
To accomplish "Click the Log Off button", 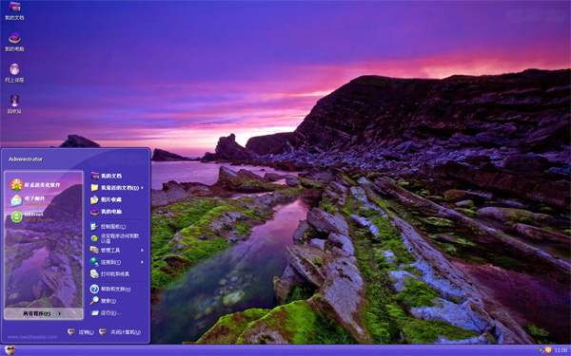I will (x=81, y=332).
